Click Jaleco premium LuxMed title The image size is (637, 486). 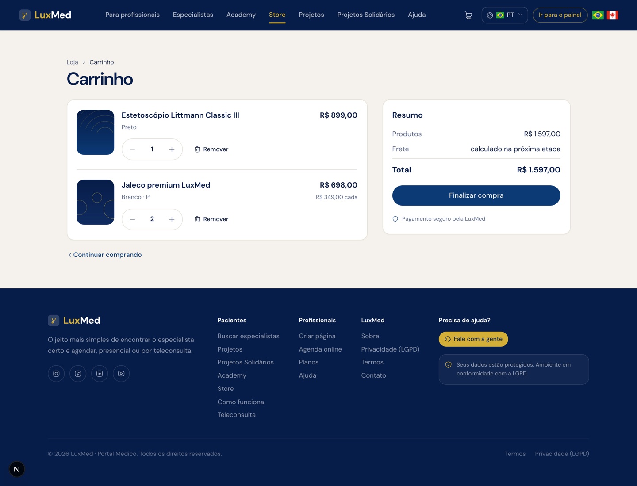(x=166, y=185)
